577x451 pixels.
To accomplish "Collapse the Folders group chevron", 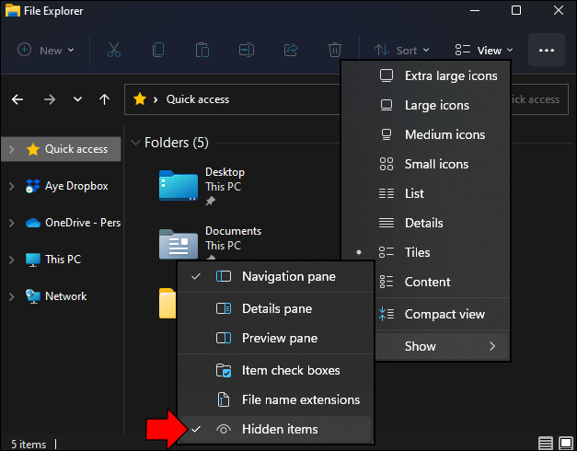I will (x=136, y=143).
